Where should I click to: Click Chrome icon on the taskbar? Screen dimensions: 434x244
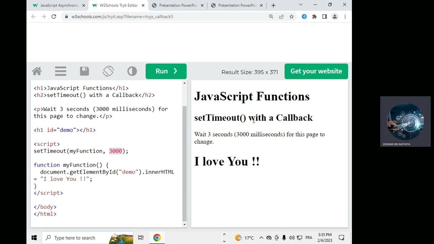tap(157, 238)
